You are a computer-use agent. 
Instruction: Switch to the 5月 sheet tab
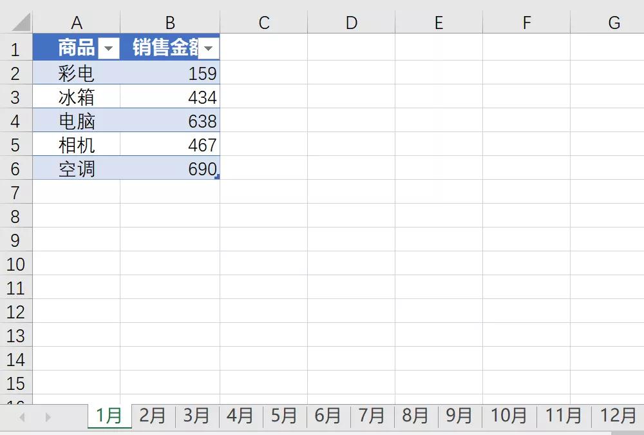coord(284,416)
